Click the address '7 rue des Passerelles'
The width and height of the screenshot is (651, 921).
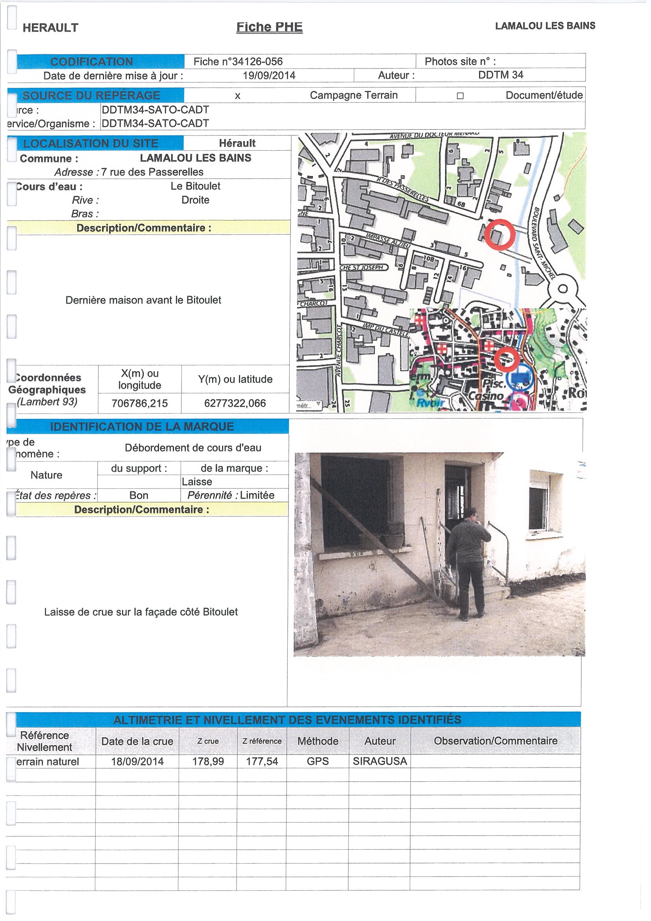pos(153,173)
